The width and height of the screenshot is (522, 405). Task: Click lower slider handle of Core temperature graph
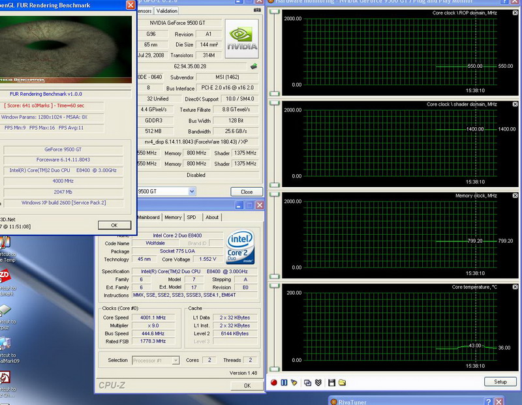coord(274,369)
